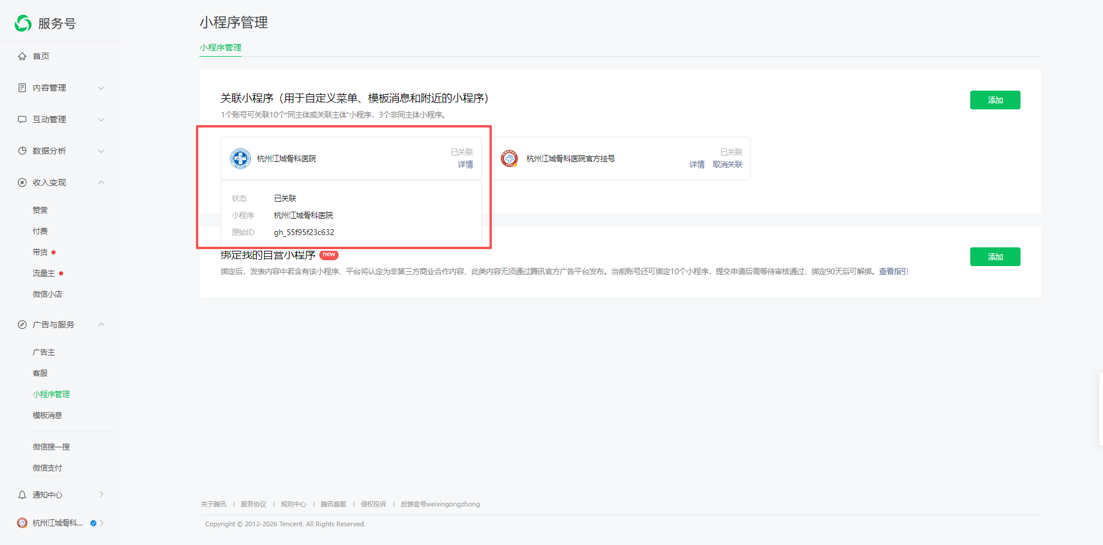Click the home icon beside 首页
Screen dimensions: 1103x545
22,56
